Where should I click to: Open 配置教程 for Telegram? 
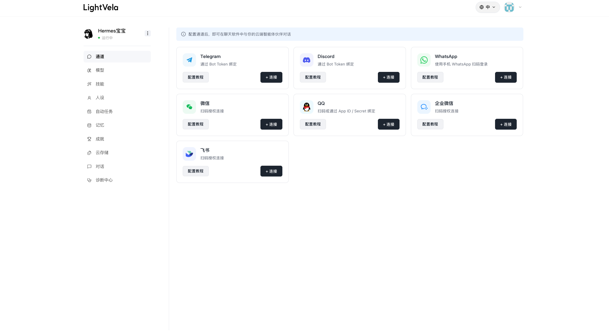point(196,77)
